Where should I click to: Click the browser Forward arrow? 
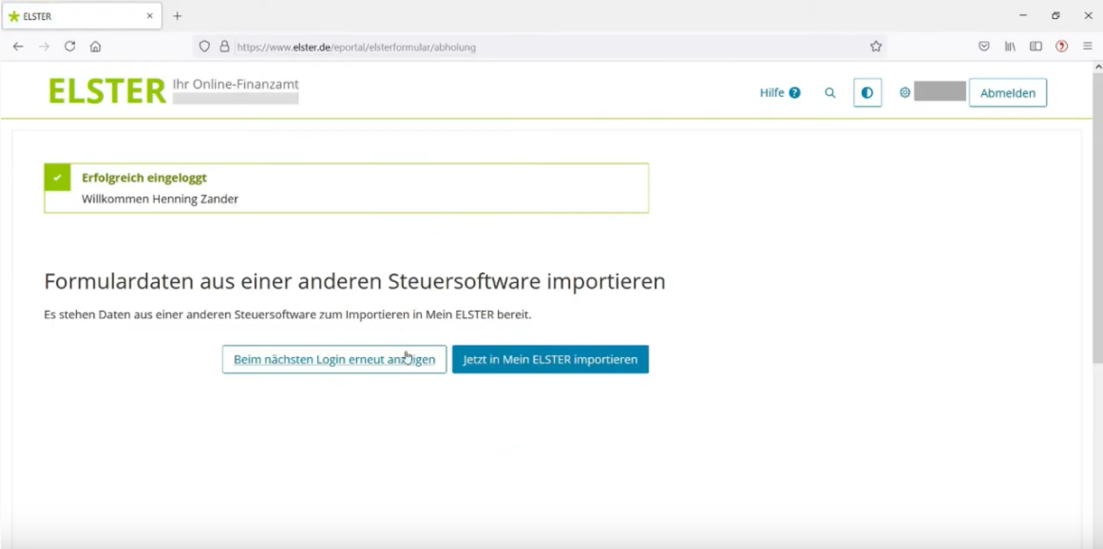44,47
